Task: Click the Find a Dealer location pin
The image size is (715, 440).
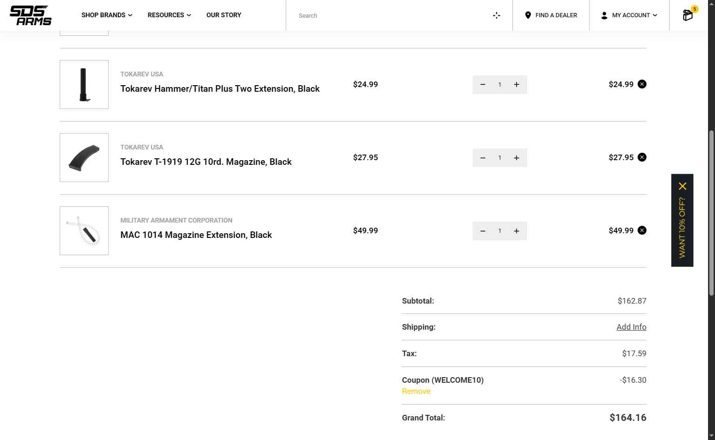Action: pyautogui.click(x=528, y=15)
